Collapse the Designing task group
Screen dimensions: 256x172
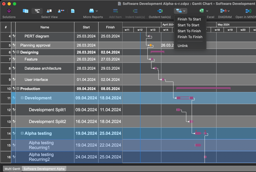pyautogui.click(x=18, y=52)
